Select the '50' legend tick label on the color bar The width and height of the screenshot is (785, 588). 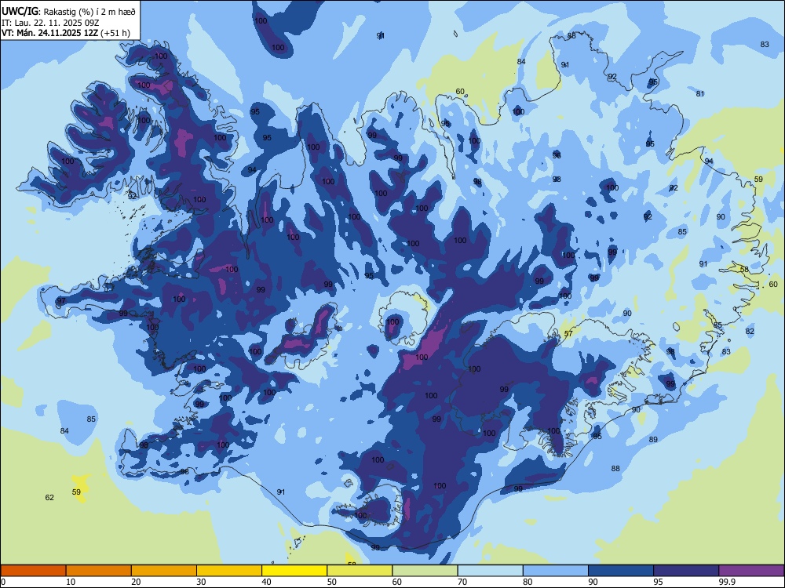pos(331,582)
